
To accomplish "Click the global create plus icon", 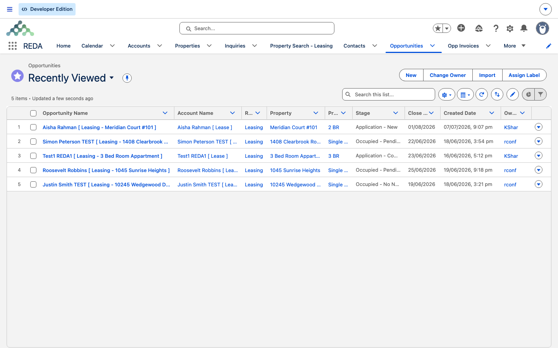I will point(461,28).
